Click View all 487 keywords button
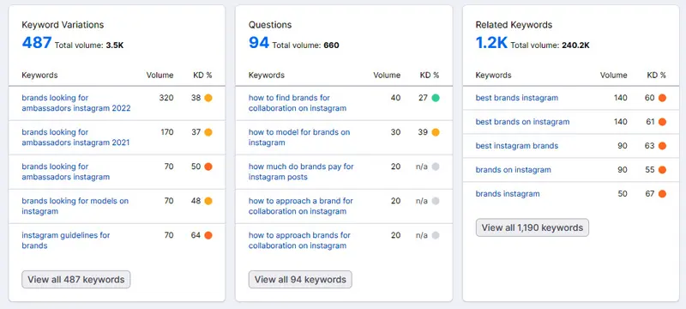Viewport: 686px width, 309px height. coord(76,279)
